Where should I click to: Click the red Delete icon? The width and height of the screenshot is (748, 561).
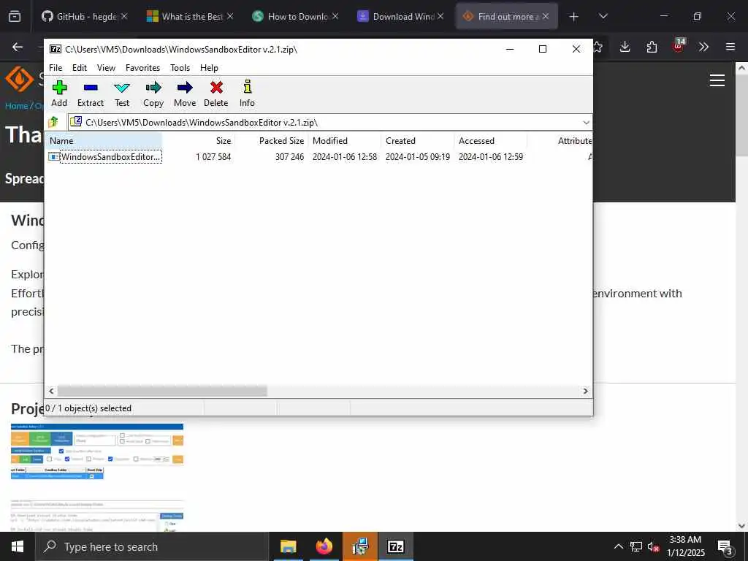click(x=216, y=93)
